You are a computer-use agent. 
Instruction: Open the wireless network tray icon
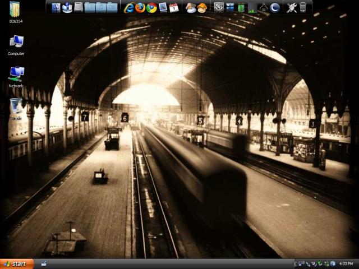301,264
